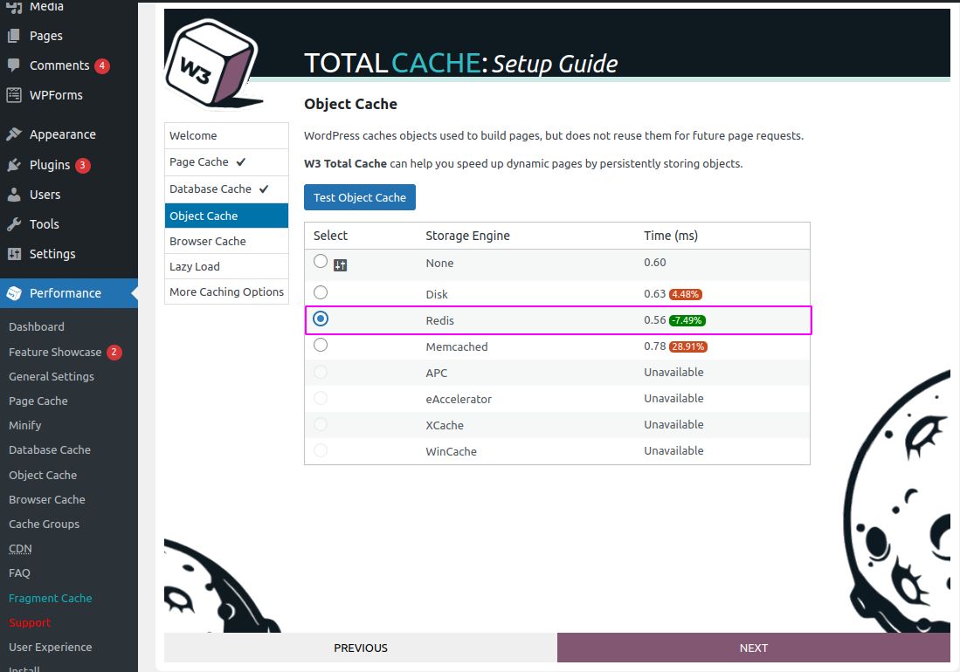The width and height of the screenshot is (960, 672).
Task: Click the Users person icon
Action: 14,195
